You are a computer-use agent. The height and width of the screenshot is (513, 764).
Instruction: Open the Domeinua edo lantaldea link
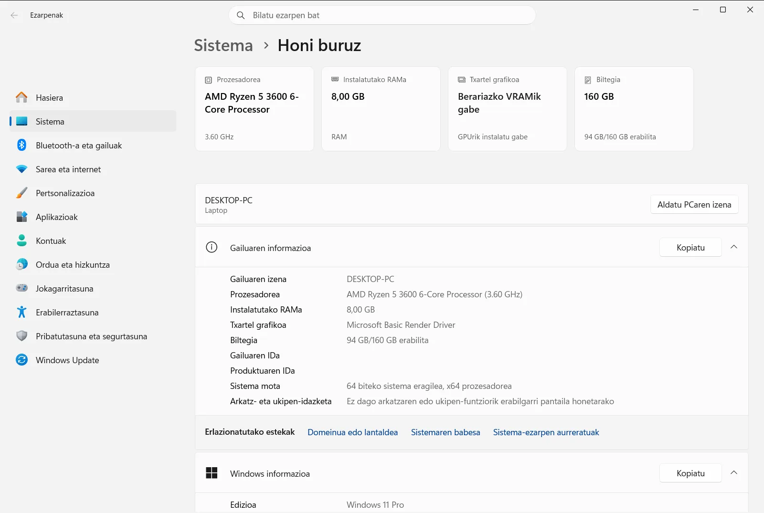pos(352,432)
